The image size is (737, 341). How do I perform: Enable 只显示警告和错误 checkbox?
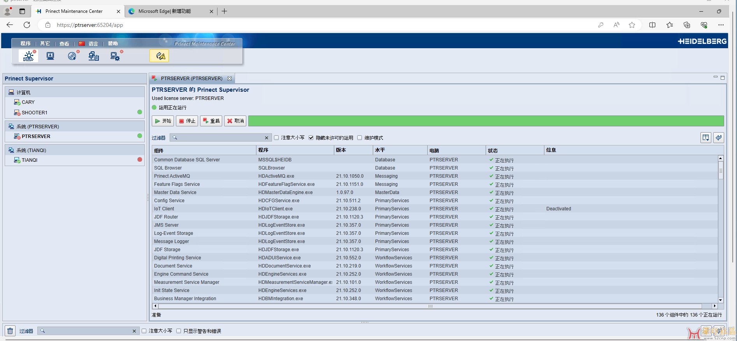pyautogui.click(x=179, y=331)
